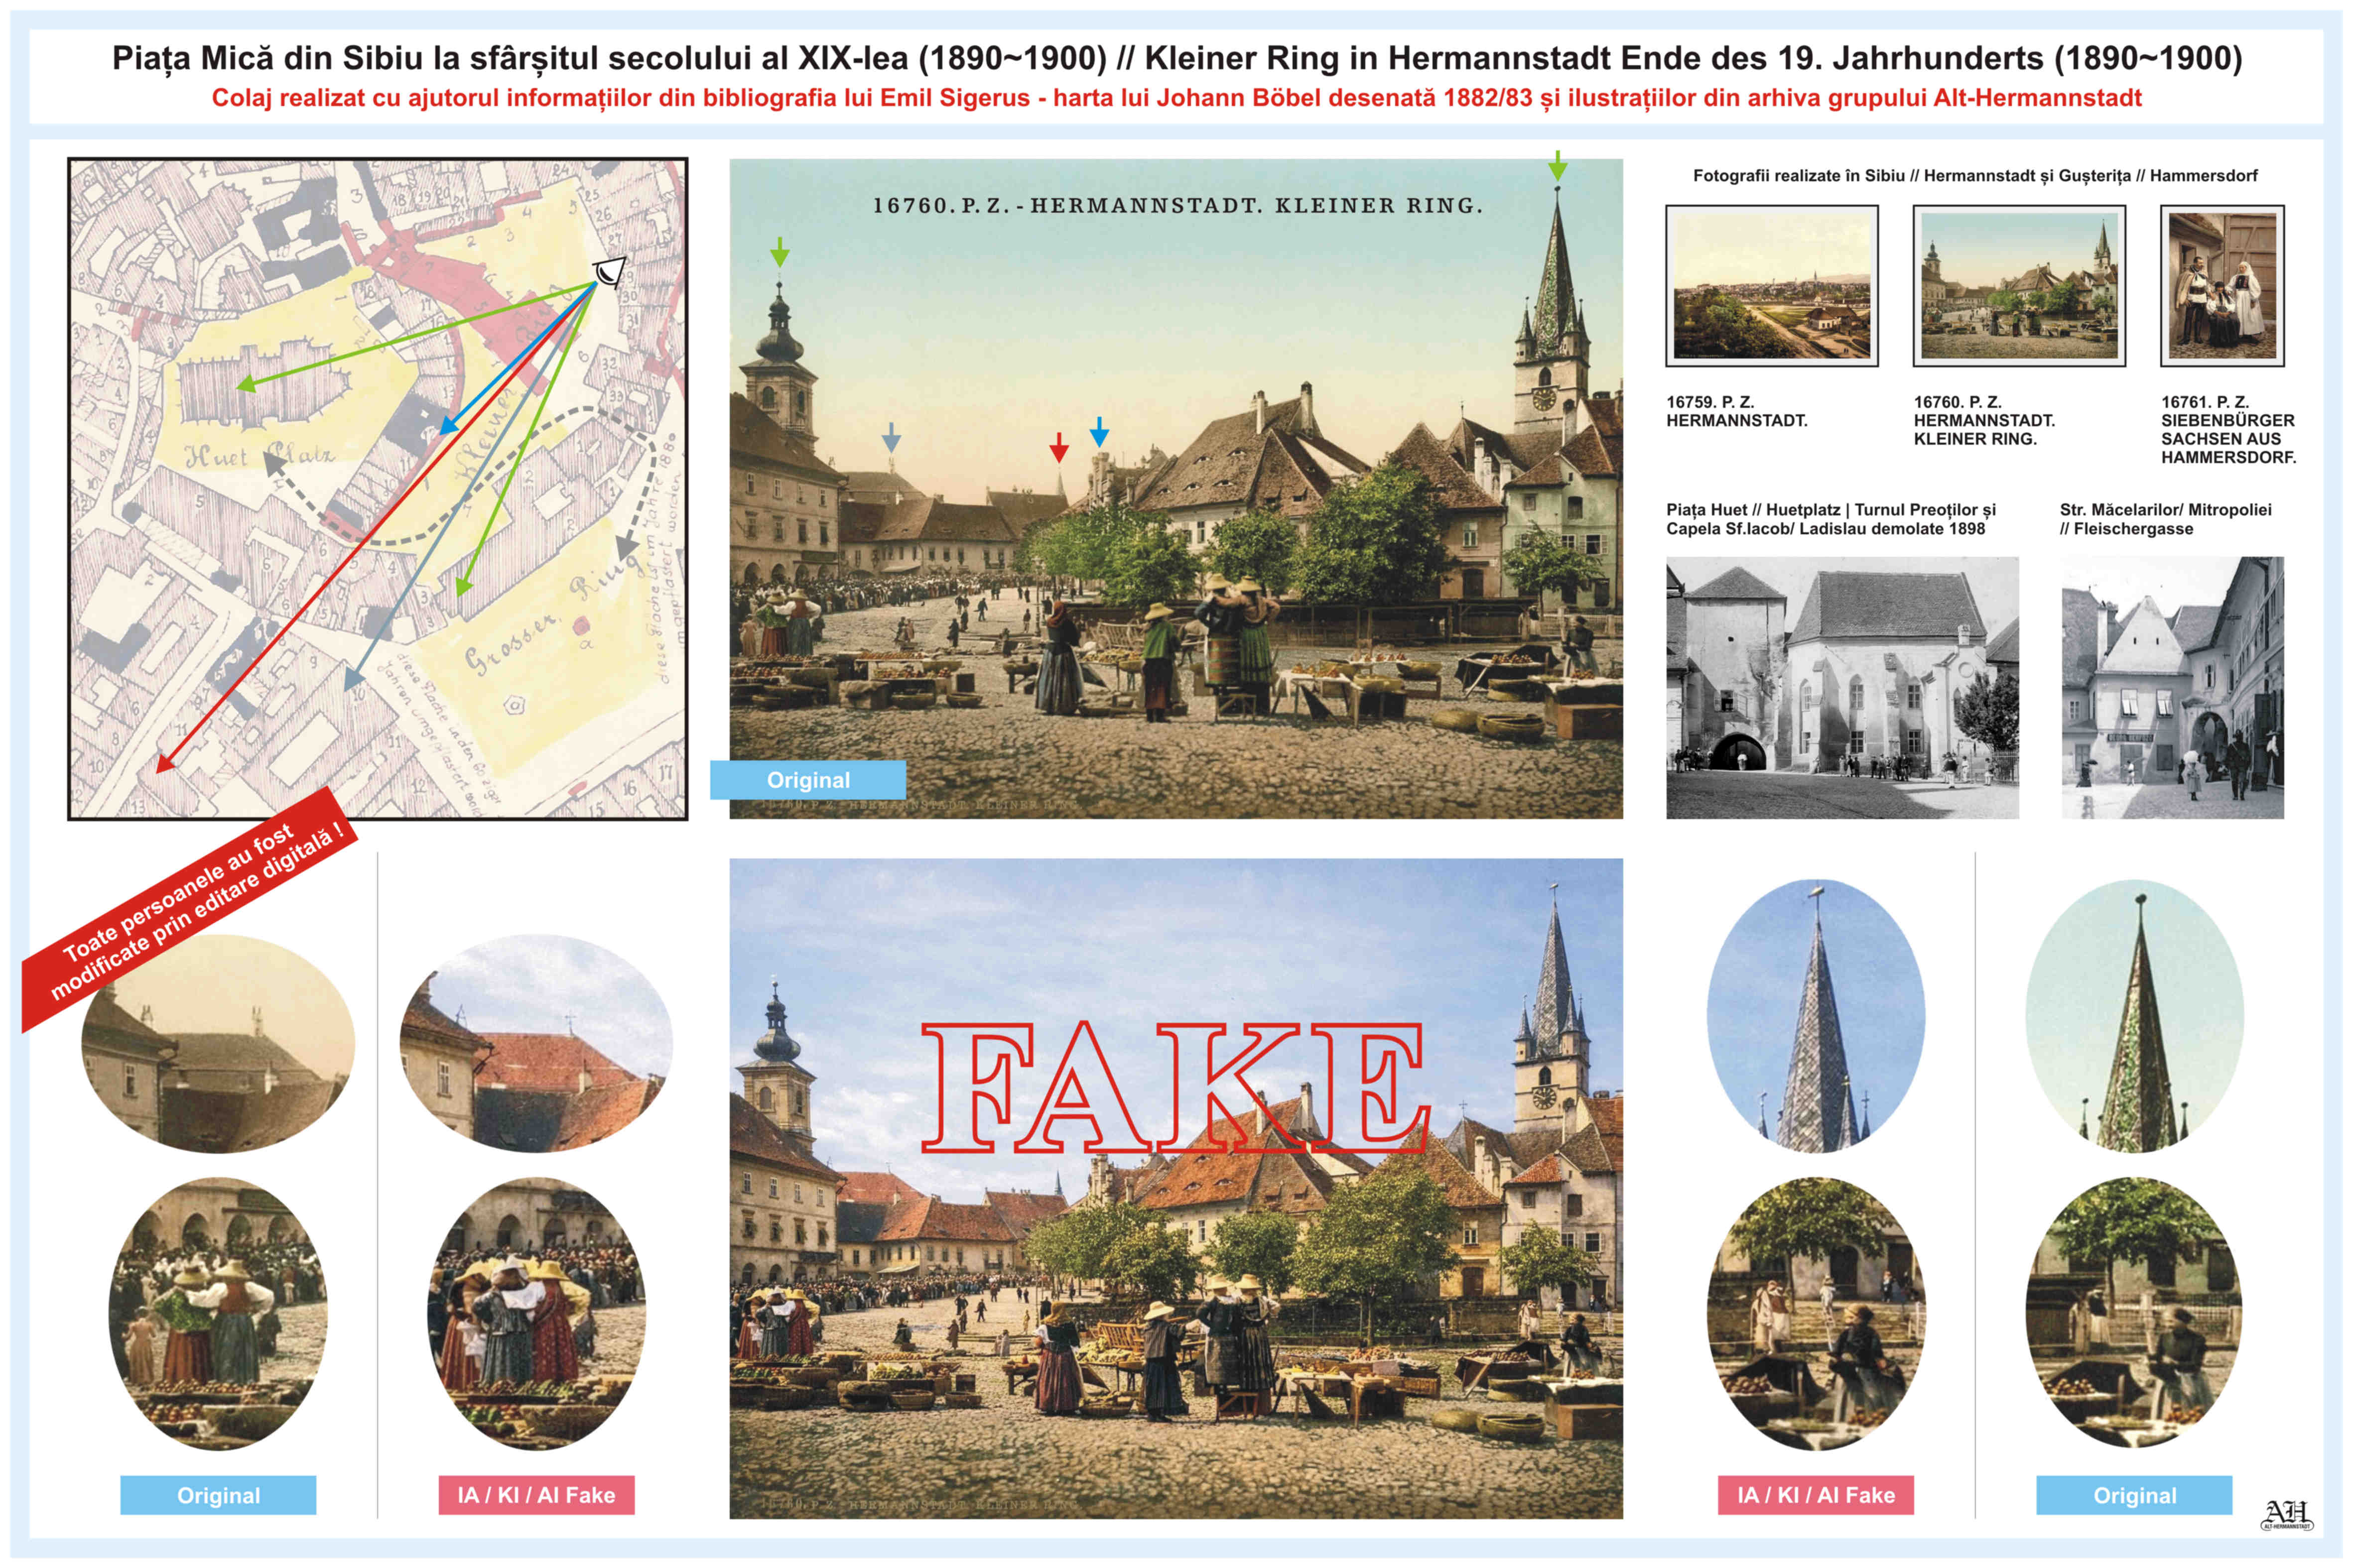Click the Original label on large upper photo
2353x1568 pixels.
[807, 780]
